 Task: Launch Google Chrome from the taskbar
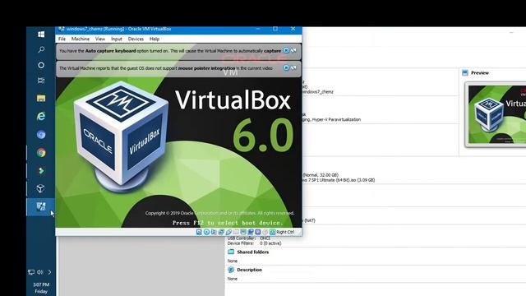point(41,153)
